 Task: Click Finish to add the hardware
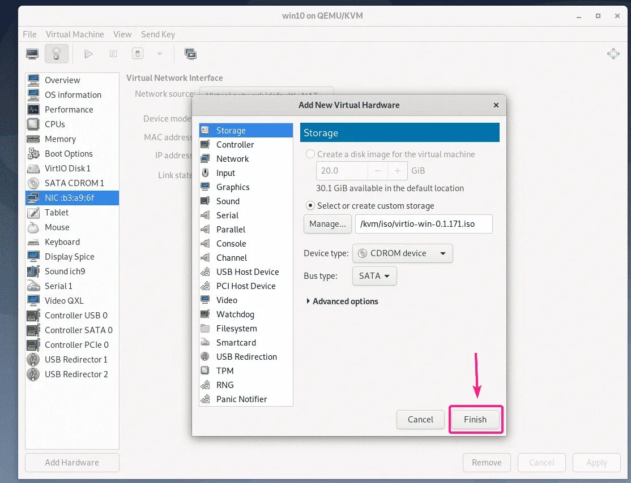pyautogui.click(x=475, y=420)
